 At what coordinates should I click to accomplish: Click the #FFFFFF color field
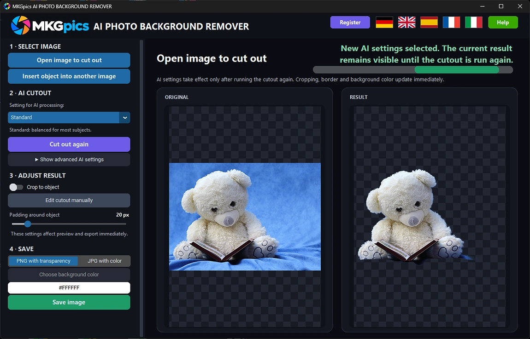69,288
